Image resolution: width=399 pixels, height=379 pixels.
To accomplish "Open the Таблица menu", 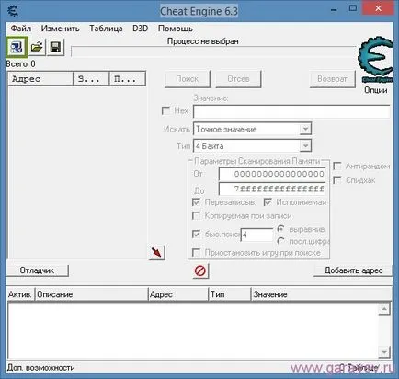I will click(x=106, y=29).
